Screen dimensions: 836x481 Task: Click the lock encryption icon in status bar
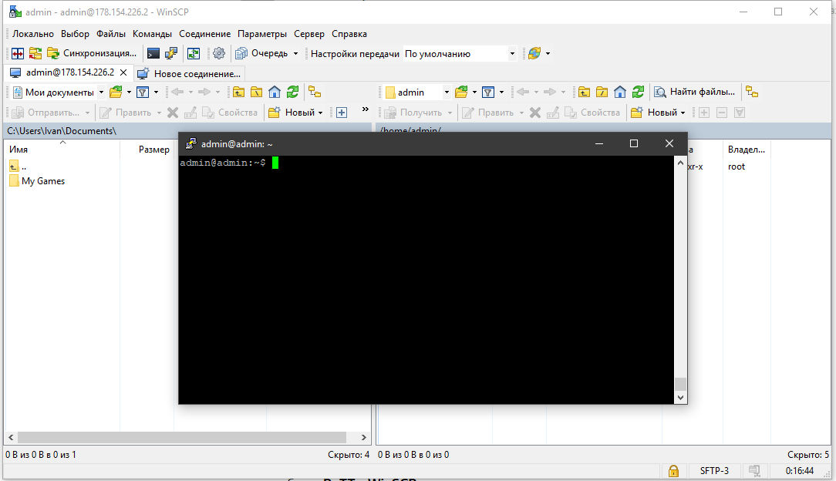tap(673, 471)
